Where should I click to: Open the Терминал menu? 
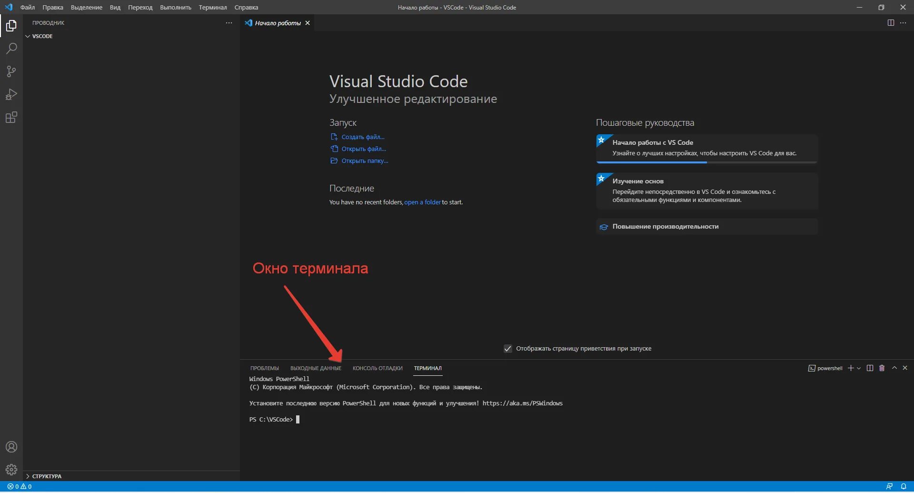[x=213, y=7]
